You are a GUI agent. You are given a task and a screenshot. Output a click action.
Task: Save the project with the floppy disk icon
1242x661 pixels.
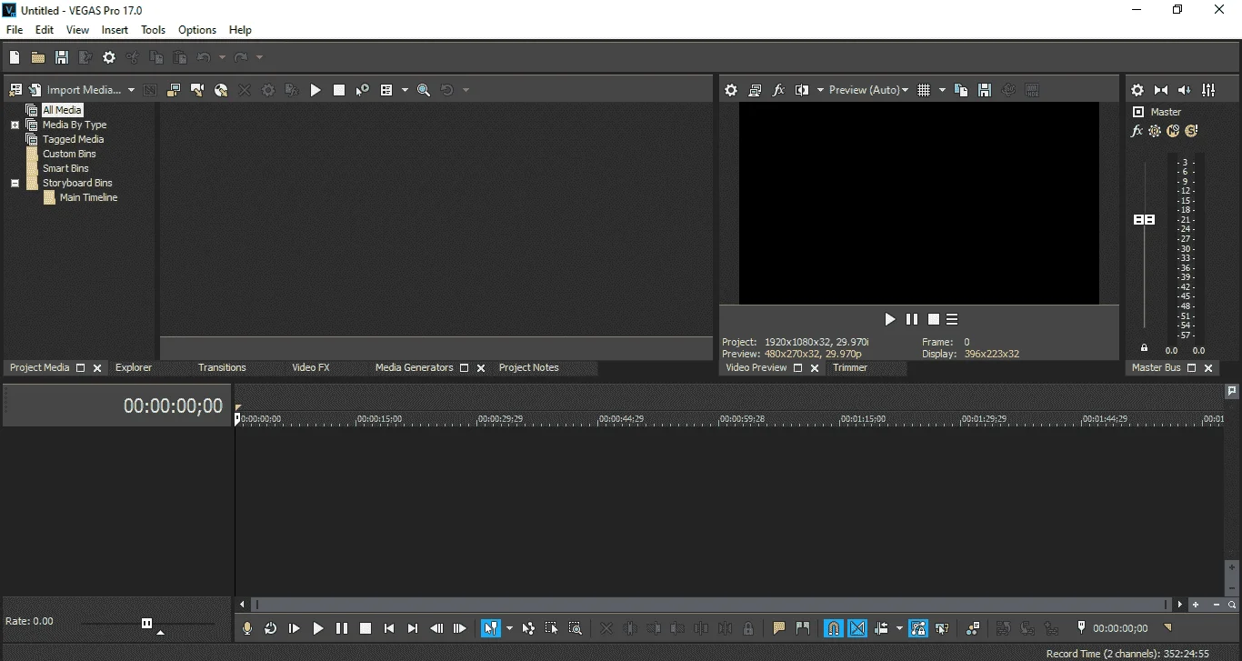coord(62,57)
